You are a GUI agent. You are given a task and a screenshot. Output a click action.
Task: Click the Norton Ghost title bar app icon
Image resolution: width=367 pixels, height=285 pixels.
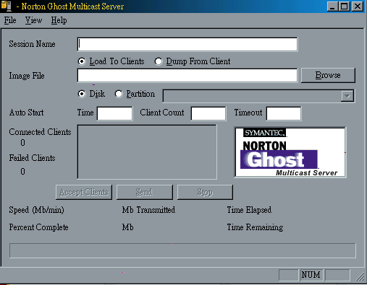pos(7,6)
